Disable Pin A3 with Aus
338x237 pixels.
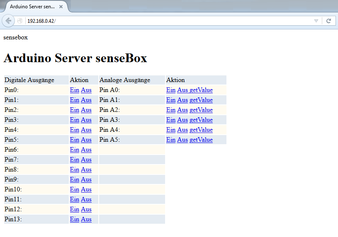tap(182, 120)
